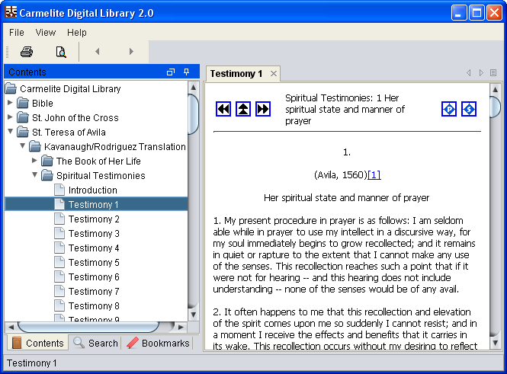Close the Testimony 1 document tab
The height and width of the screenshot is (374, 507).
coord(274,74)
